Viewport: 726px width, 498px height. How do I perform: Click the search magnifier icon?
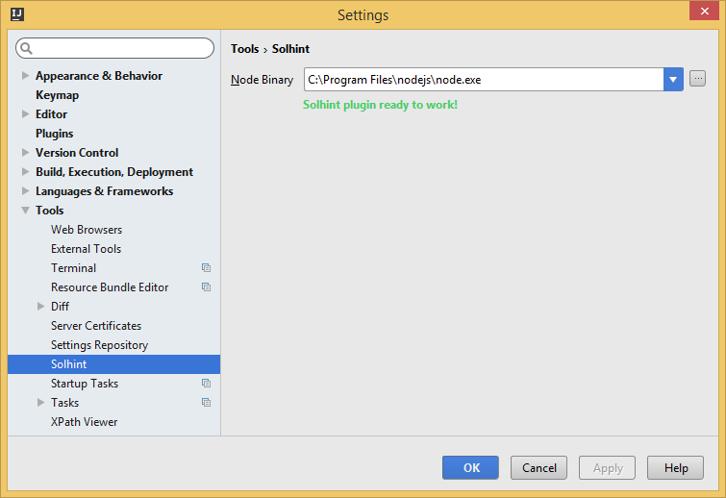[26, 48]
